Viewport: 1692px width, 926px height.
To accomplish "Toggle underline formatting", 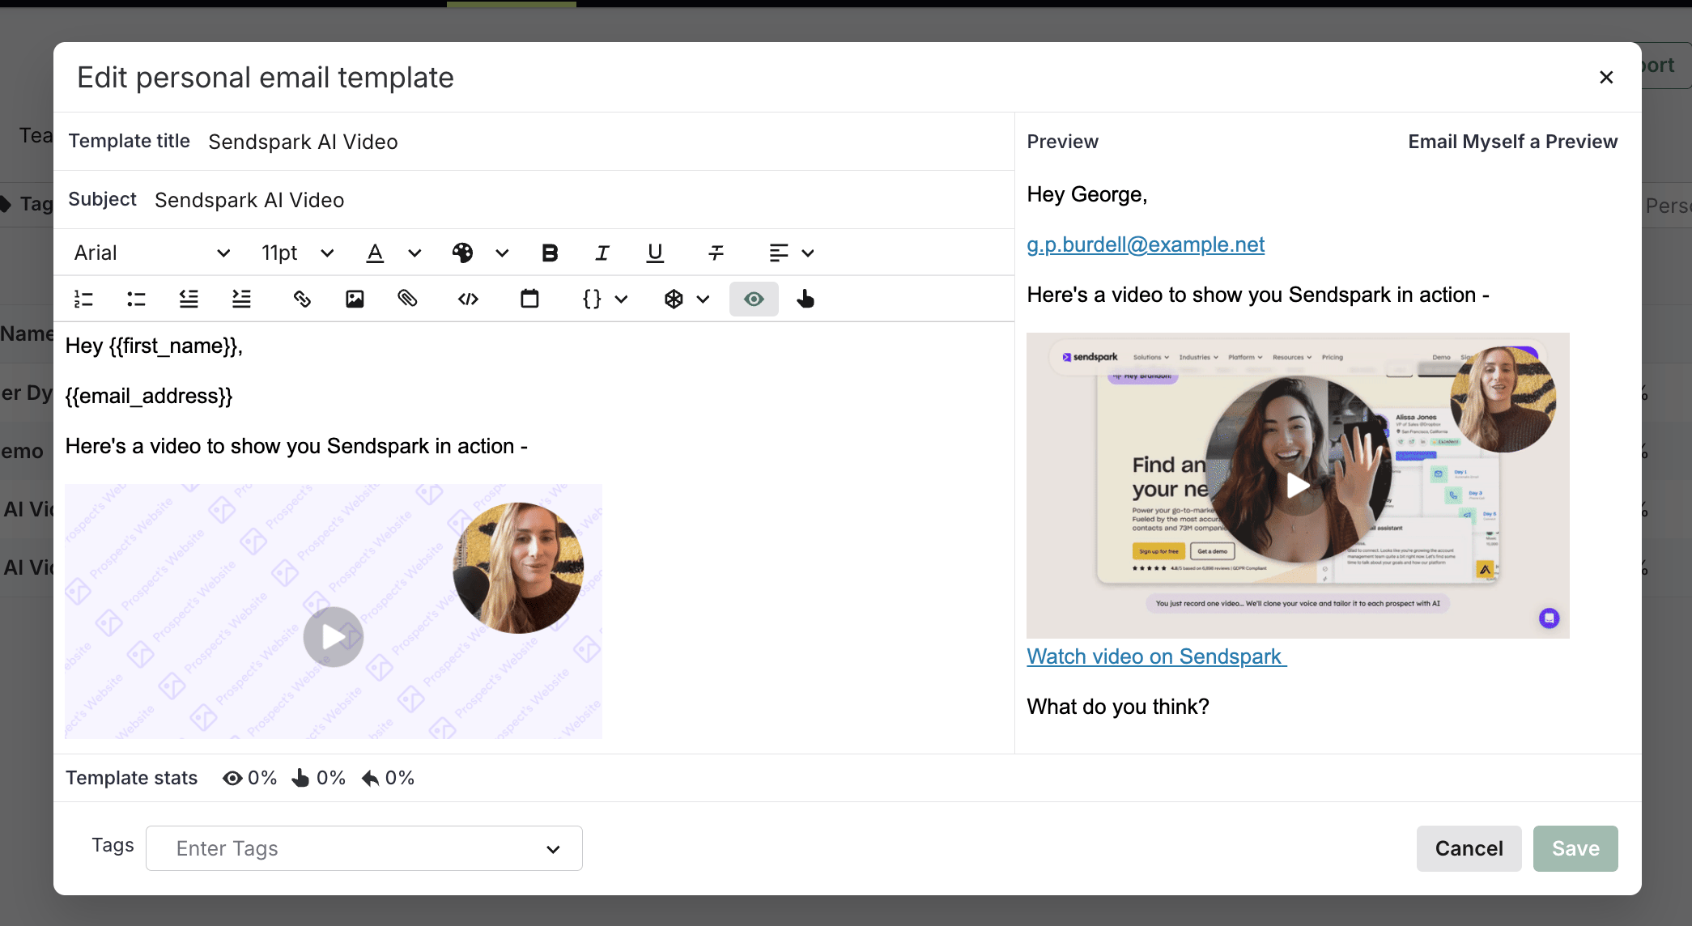I will tap(655, 253).
